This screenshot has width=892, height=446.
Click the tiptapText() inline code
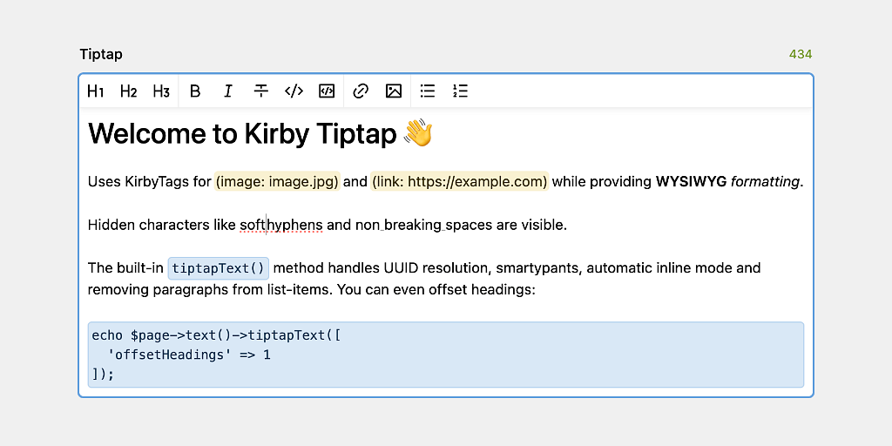pyautogui.click(x=219, y=268)
